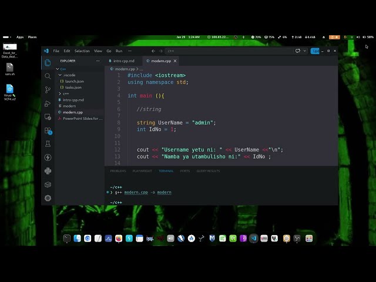Open the Go menu
This screenshot has height=282, width=376.
click(x=109, y=51)
